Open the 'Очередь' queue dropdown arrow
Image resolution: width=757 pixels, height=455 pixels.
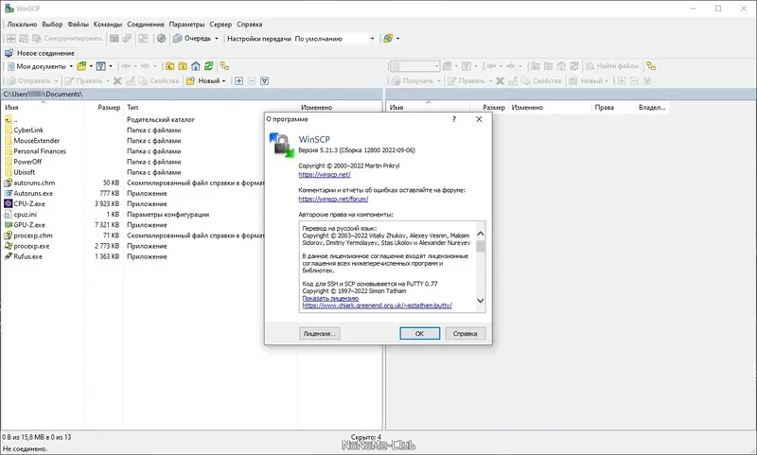coord(217,39)
